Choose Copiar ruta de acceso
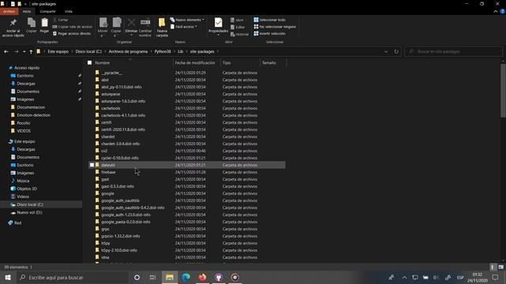Viewport: 506px width, 284px height. [x=73, y=27]
